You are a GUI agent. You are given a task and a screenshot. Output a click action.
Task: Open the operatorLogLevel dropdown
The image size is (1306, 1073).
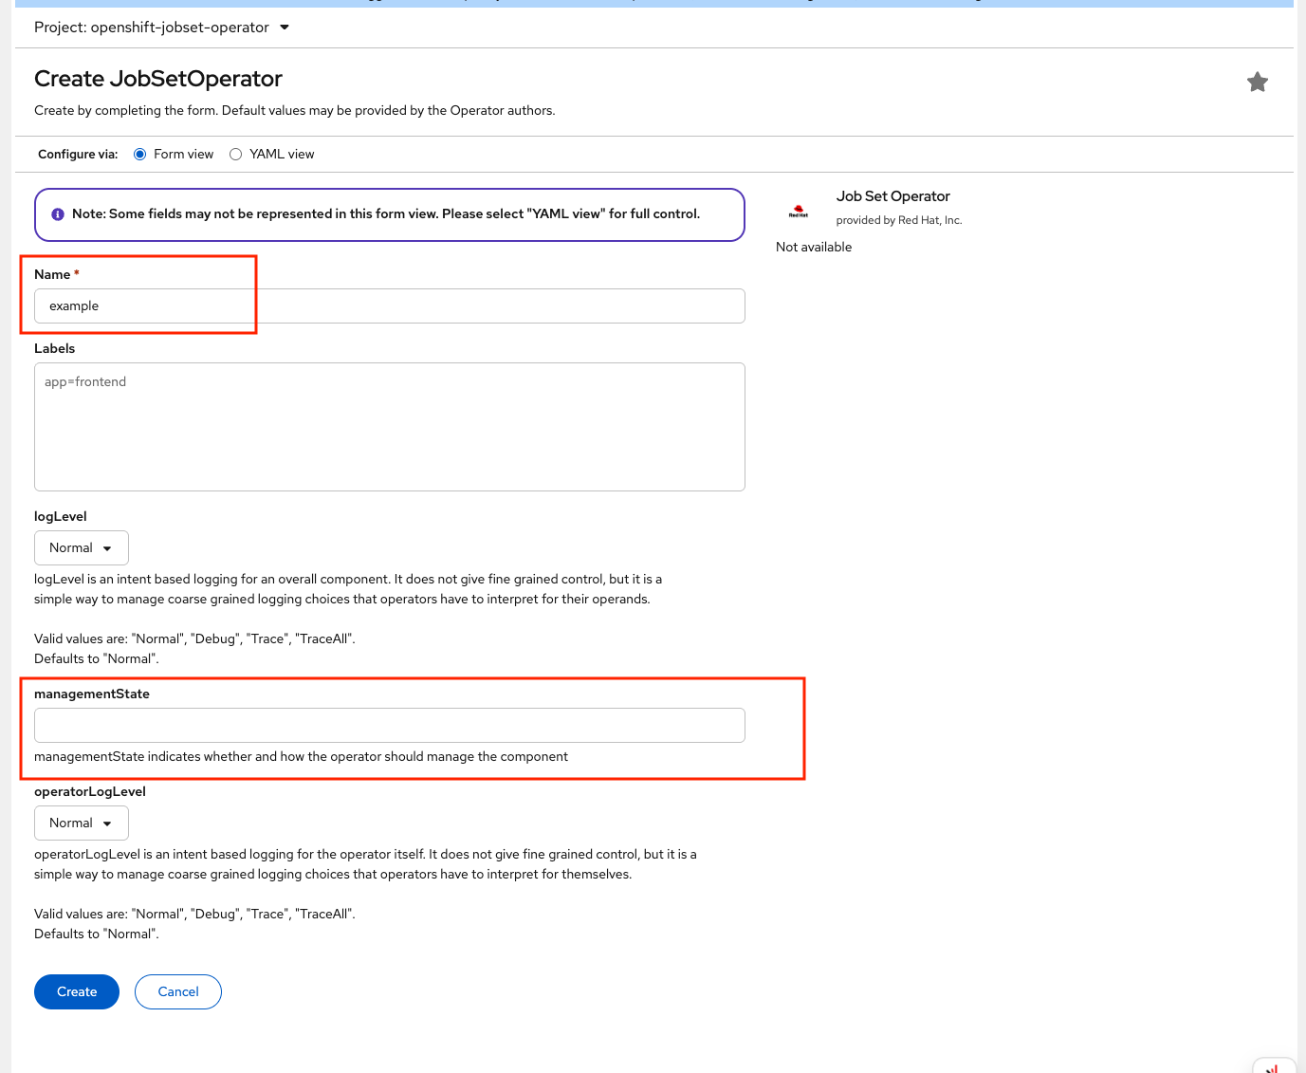click(x=82, y=823)
